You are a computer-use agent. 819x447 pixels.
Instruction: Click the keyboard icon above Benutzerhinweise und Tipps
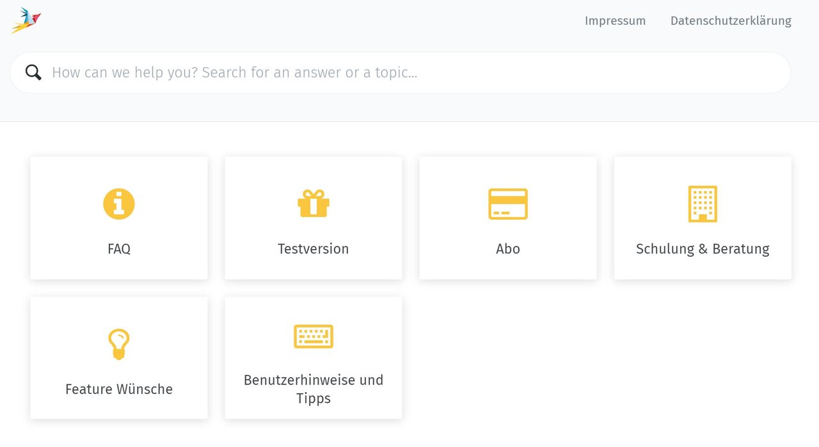313,337
